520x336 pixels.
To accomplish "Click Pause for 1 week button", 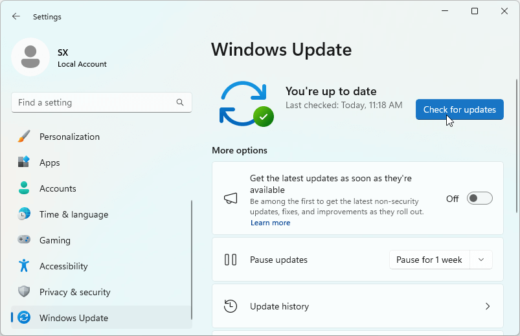I will [429, 260].
